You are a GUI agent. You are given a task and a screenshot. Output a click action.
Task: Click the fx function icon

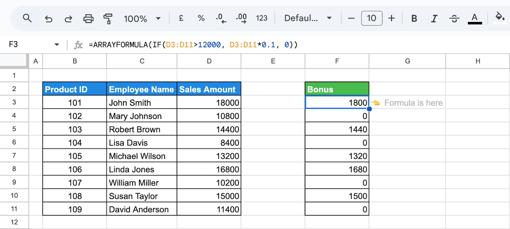pos(78,45)
